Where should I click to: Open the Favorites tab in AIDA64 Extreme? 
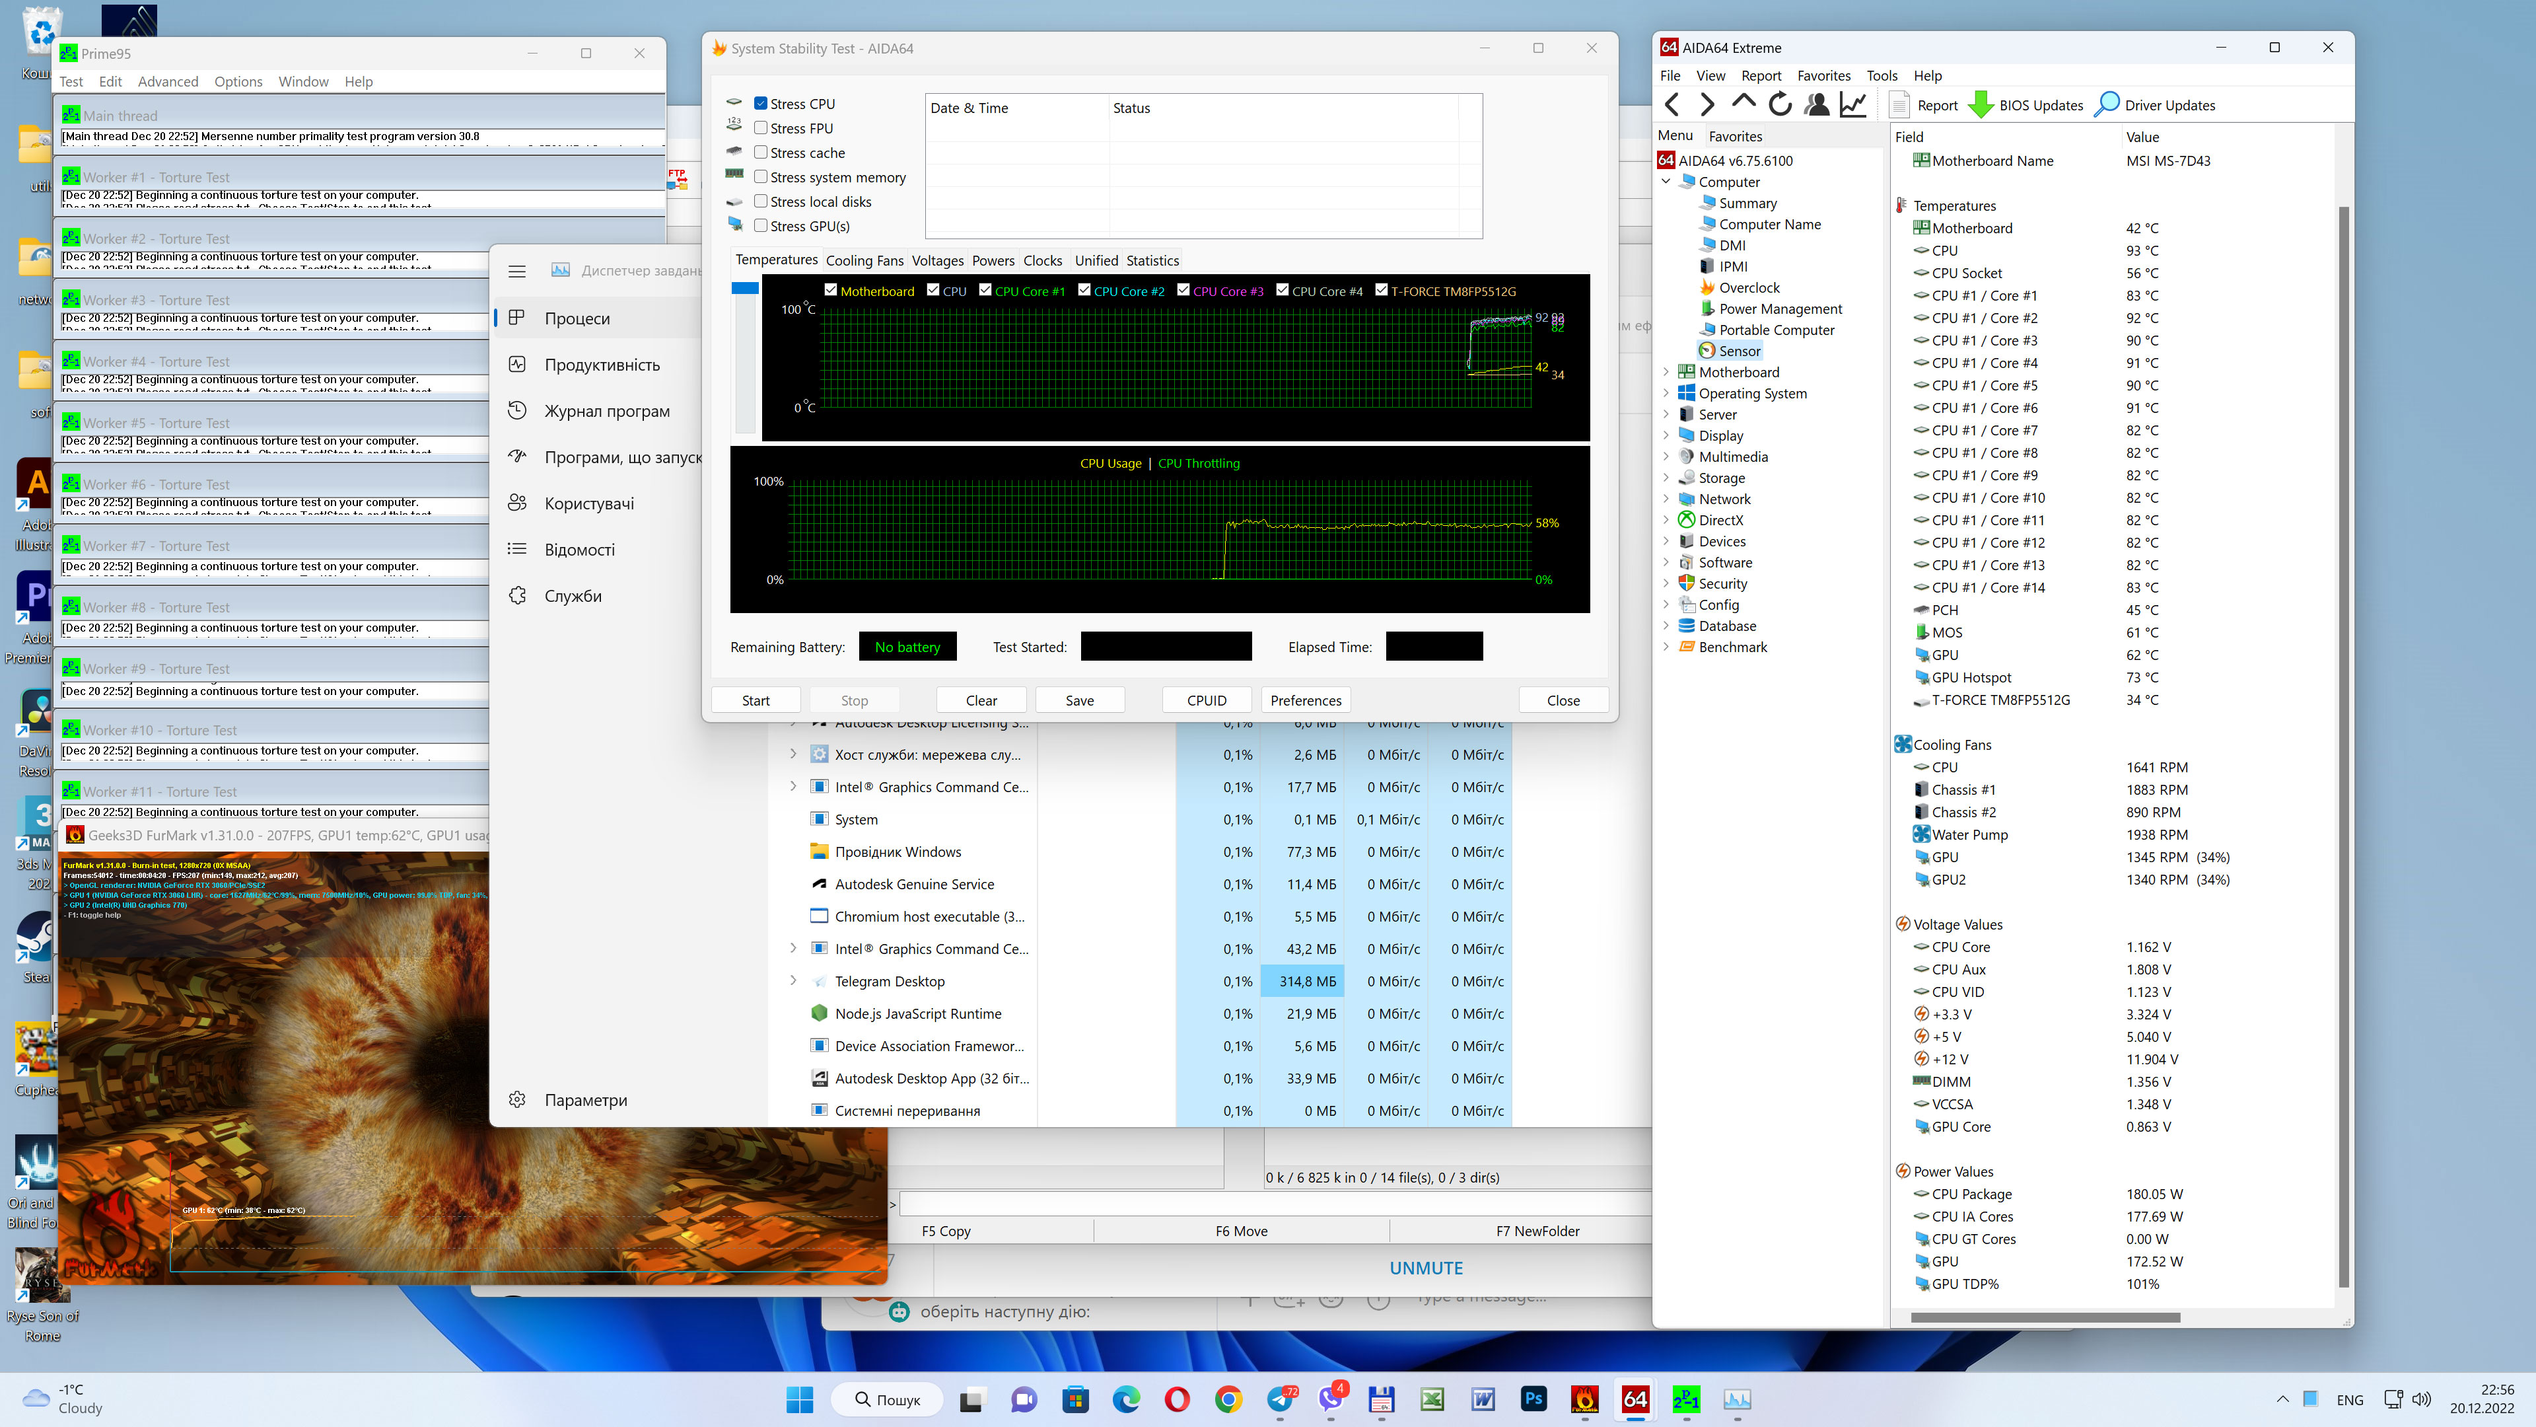pos(1736,137)
